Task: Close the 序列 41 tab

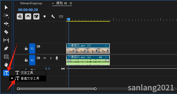Action: click(53, 3)
